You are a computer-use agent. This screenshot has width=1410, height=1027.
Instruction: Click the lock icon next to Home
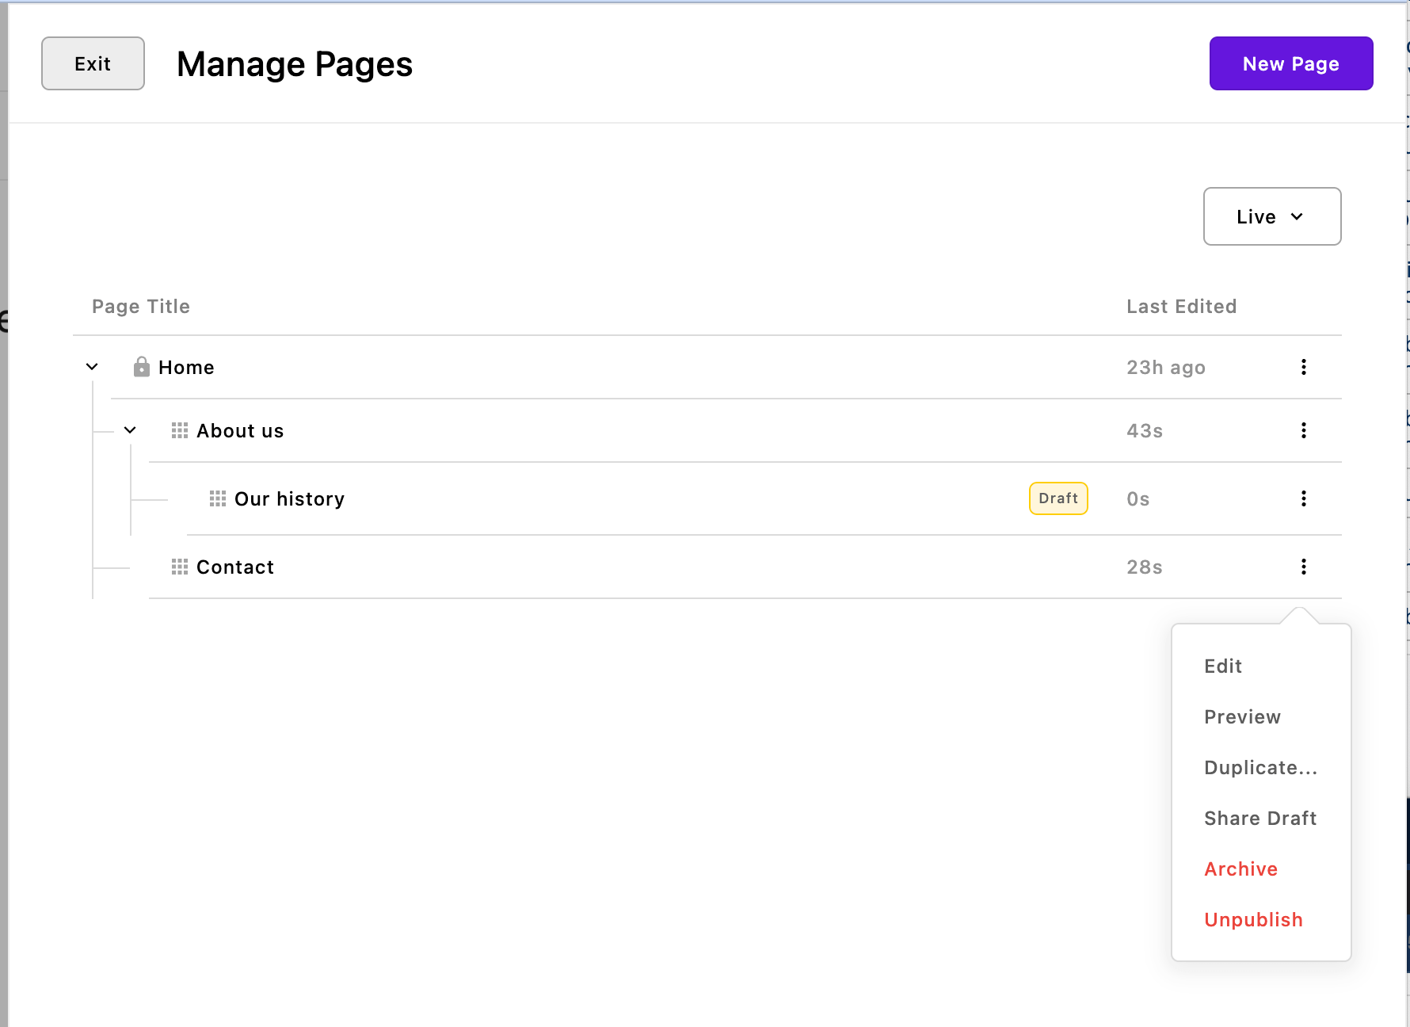point(142,366)
